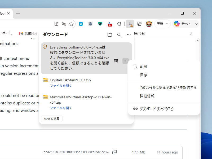
Task: Delete EverythingToolbar download with trash icon
Action: (116, 61)
